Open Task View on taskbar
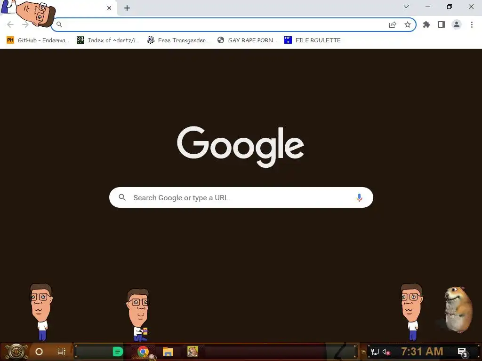482x361 pixels. (62, 352)
